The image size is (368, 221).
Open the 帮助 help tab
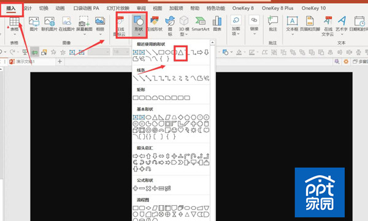(195, 8)
